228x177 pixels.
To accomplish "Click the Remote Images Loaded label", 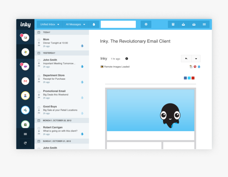I will (117, 67).
